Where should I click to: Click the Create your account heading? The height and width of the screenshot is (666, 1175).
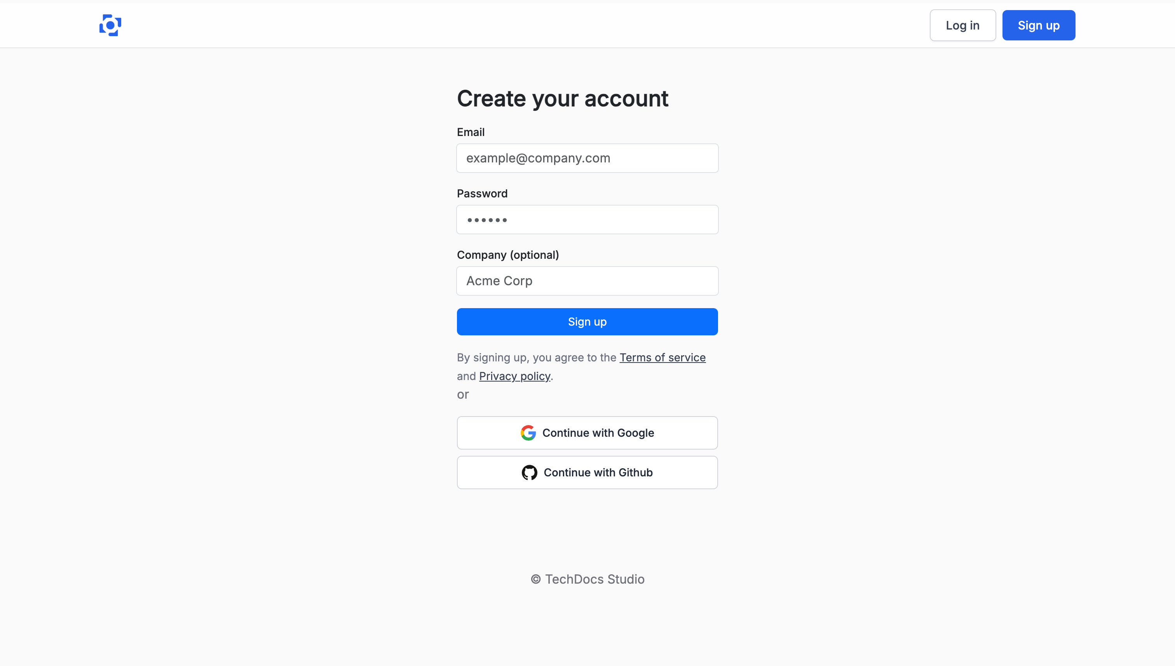coord(563,98)
